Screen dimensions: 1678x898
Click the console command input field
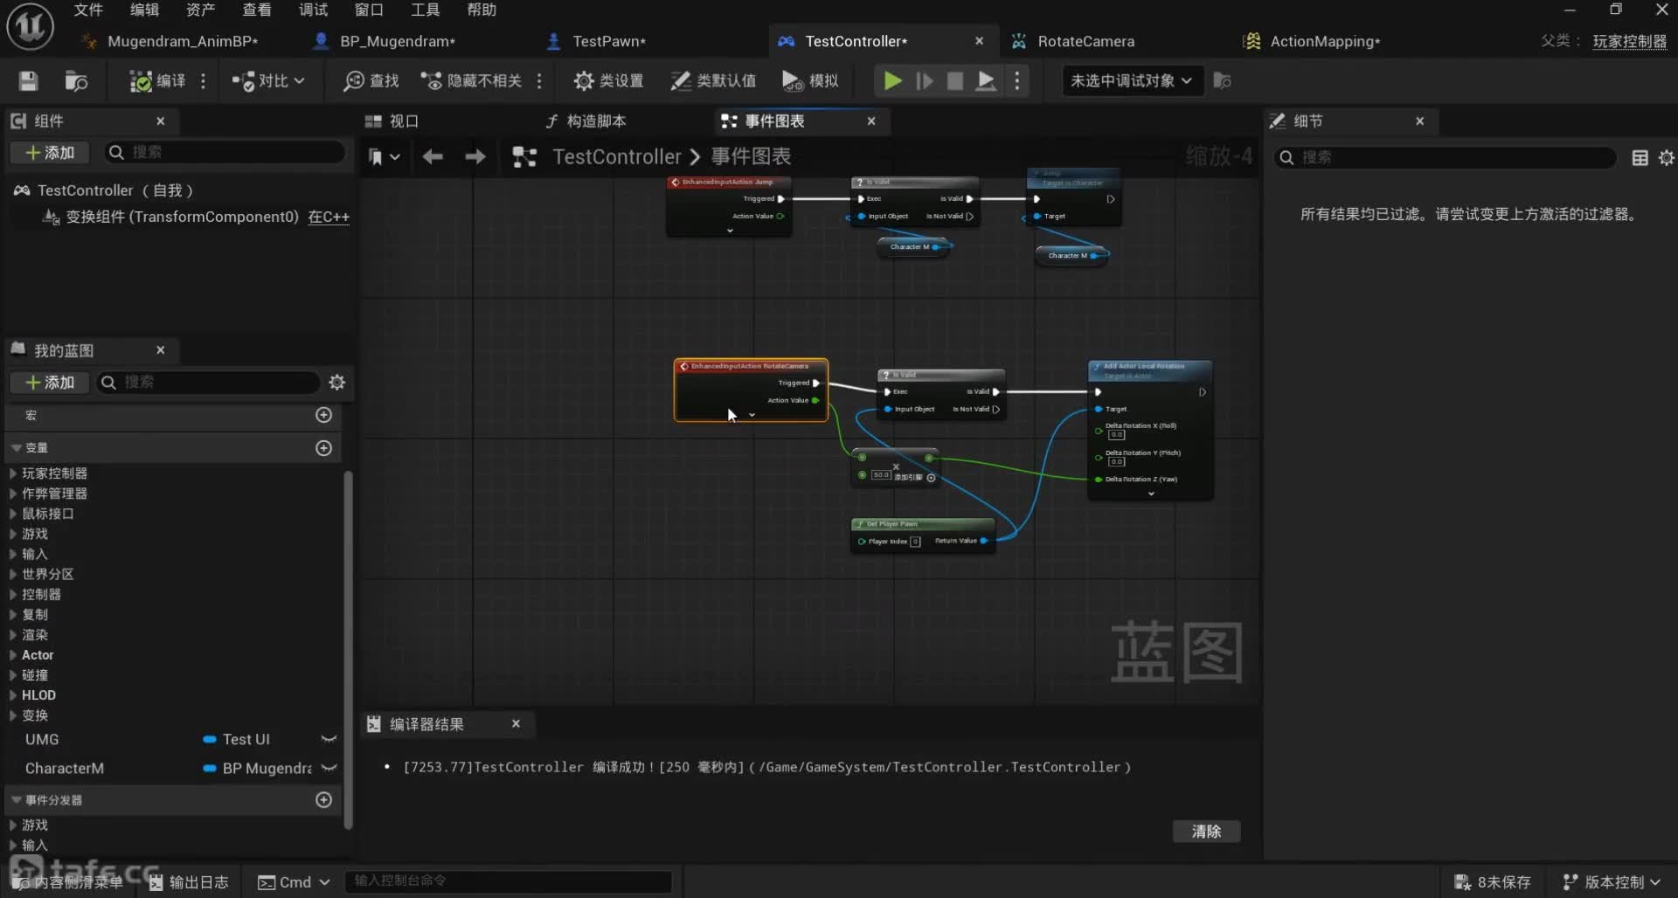[x=509, y=881]
